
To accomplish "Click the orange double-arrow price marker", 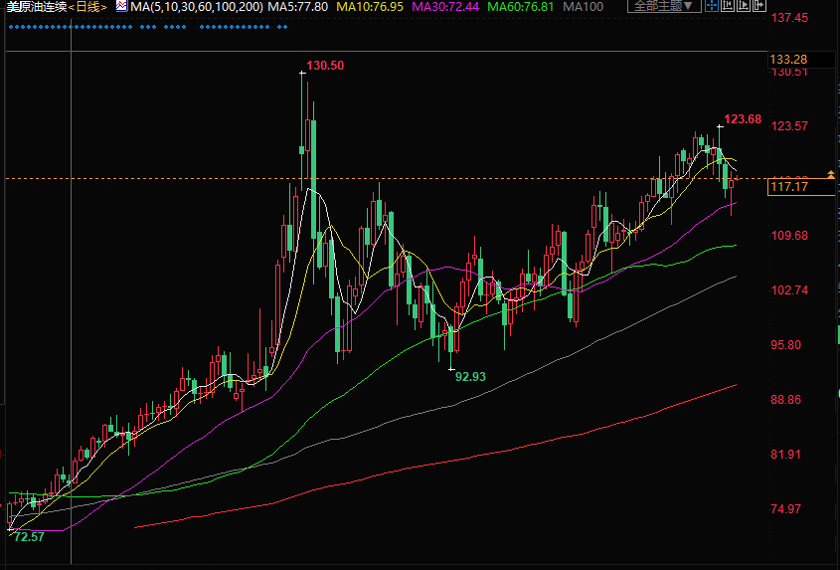I will point(830,175).
